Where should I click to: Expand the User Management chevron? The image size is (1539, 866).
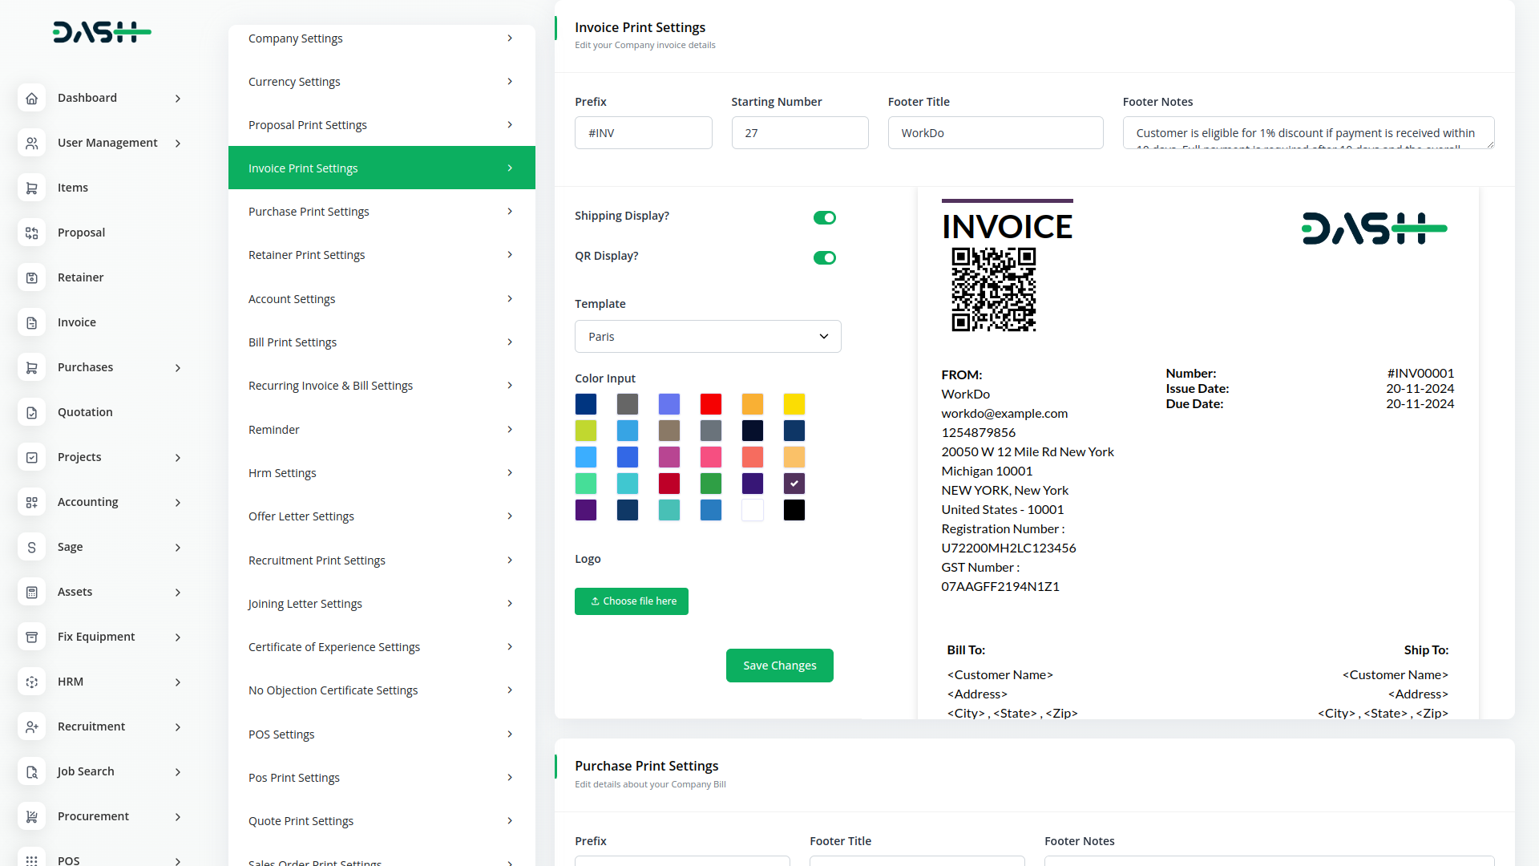pyautogui.click(x=178, y=144)
